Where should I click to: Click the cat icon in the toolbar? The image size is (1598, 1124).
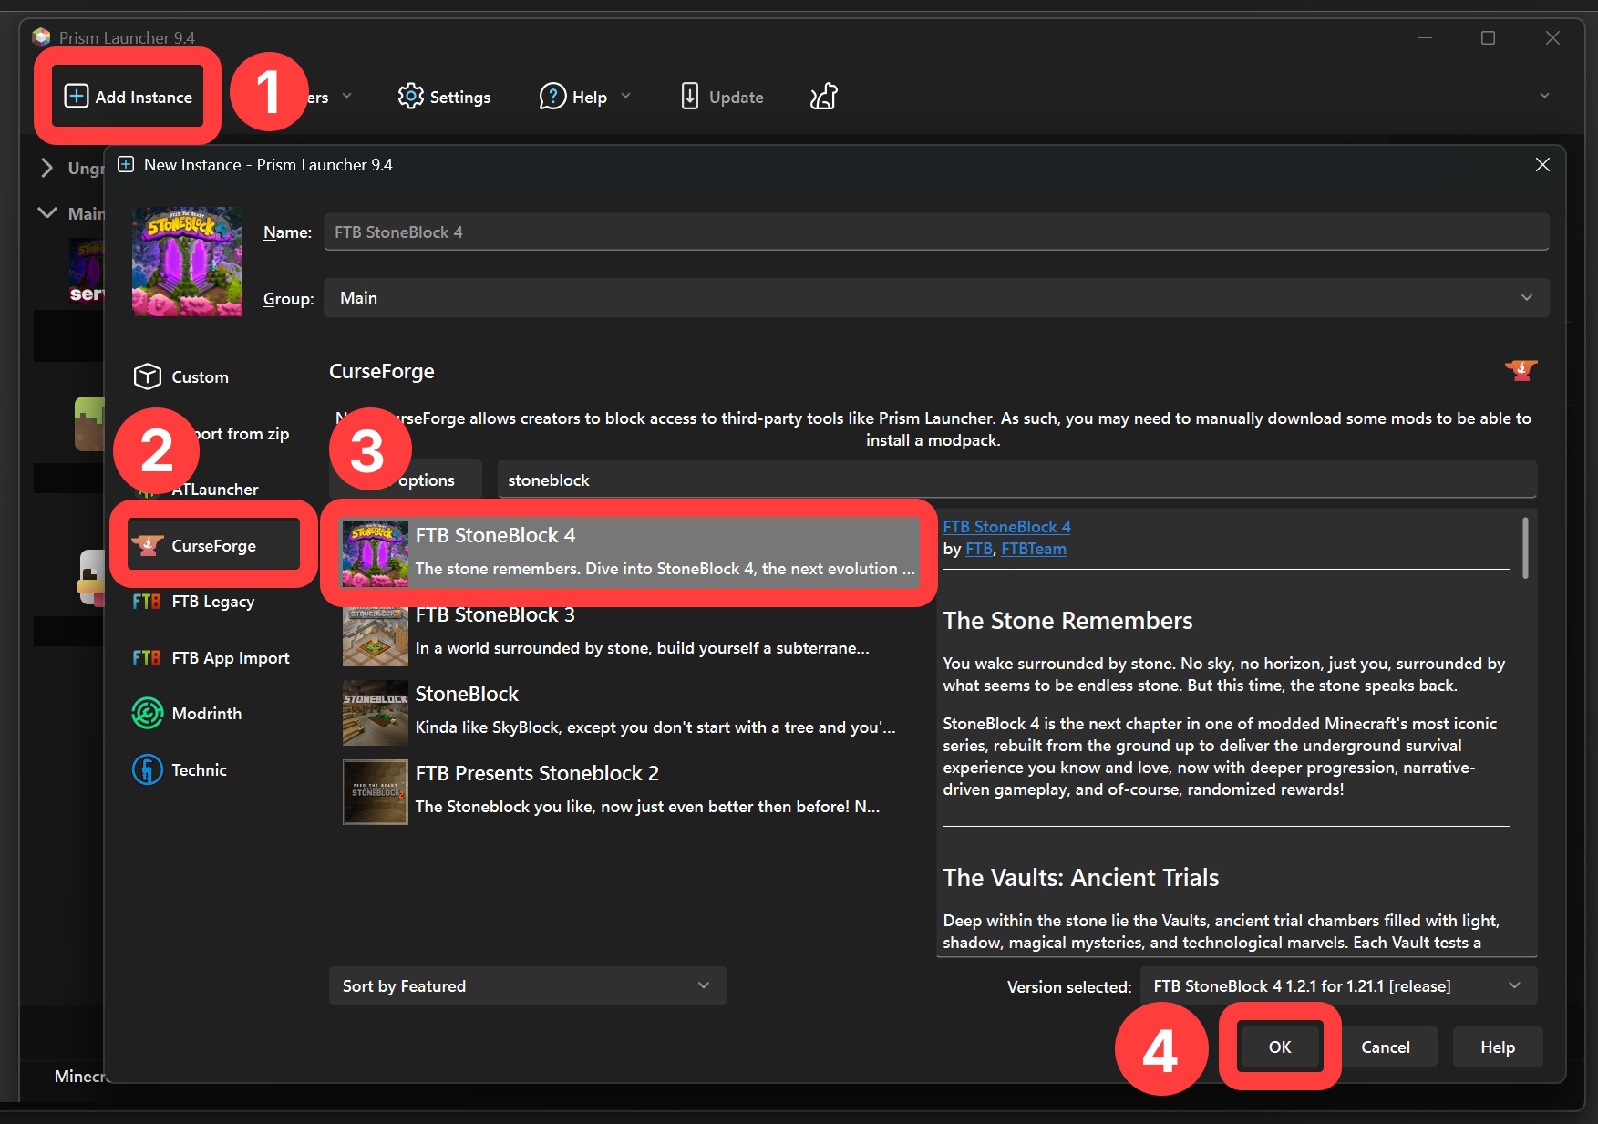click(823, 97)
